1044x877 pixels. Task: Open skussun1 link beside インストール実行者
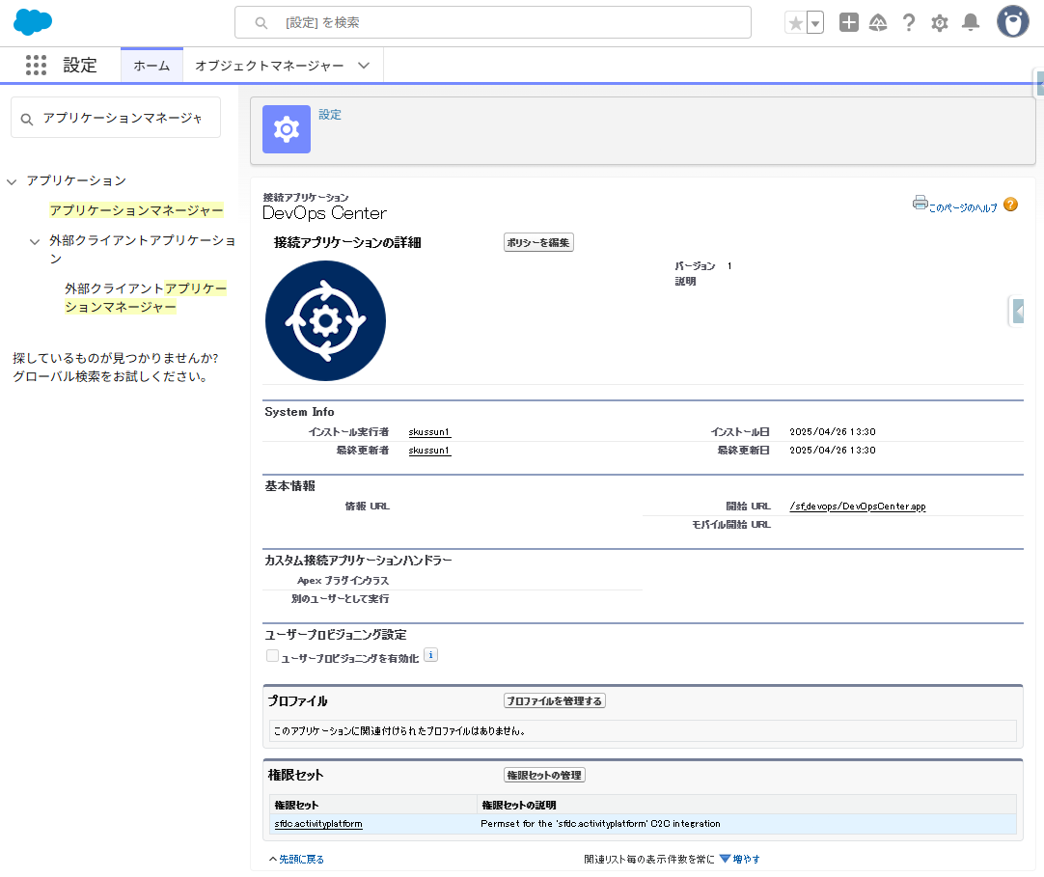(x=428, y=432)
